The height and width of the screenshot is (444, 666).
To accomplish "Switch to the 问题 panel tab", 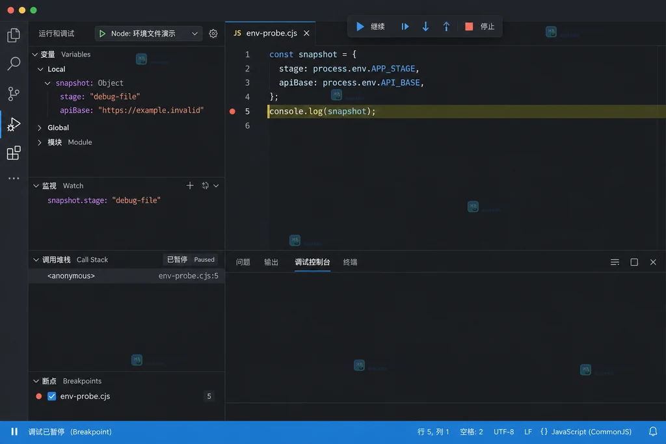I will pos(243,263).
